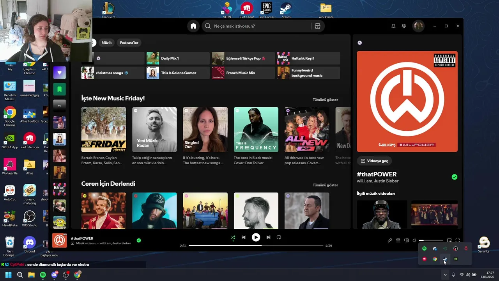Open the Haftalık Keşif tile

(x=308, y=58)
